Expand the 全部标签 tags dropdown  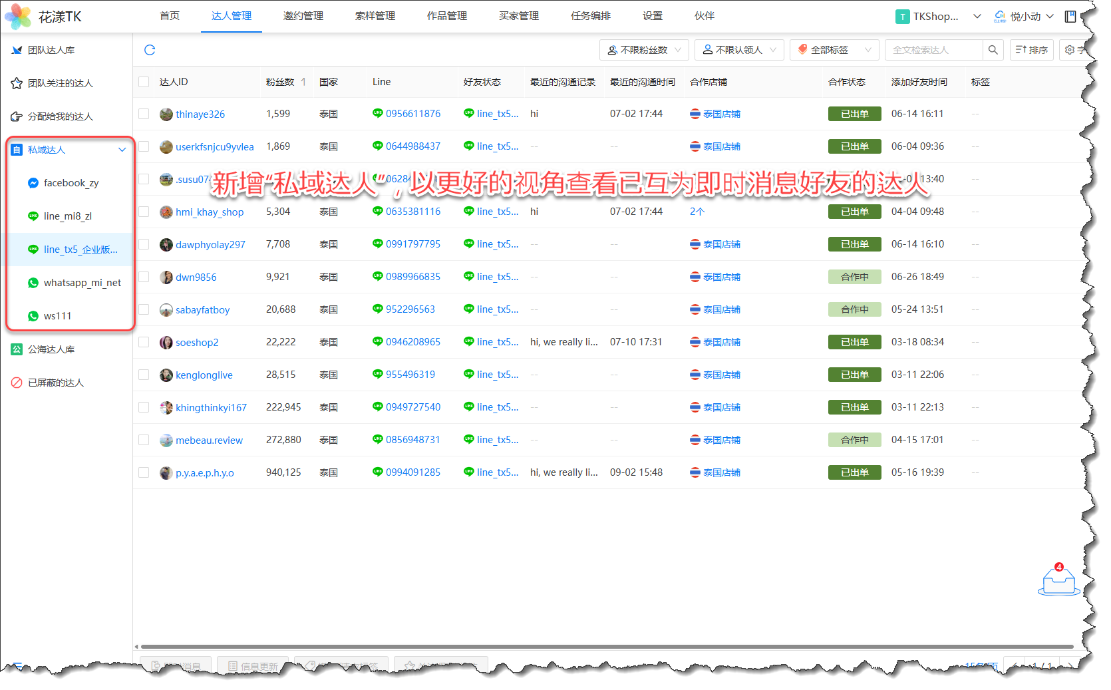[x=834, y=50]
